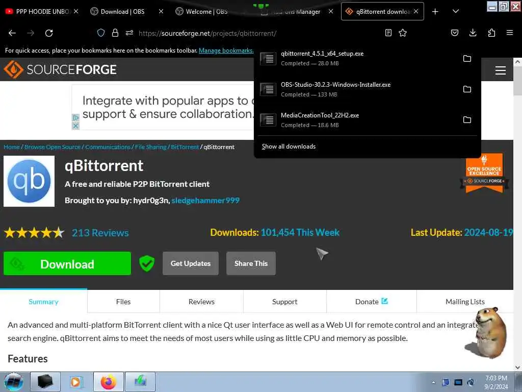Show OBS-Studio installer in folder
Viewport: 522px width, 392px height.
point(467,89)
